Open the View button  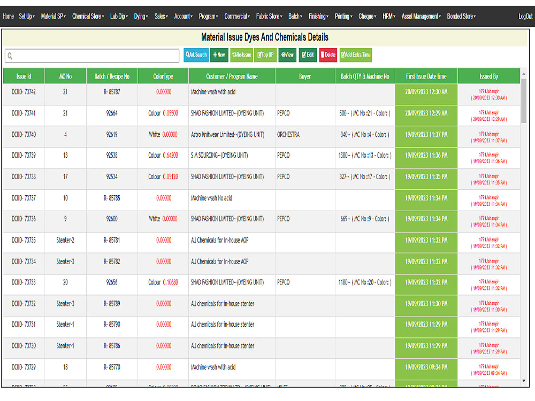(287, 55)
